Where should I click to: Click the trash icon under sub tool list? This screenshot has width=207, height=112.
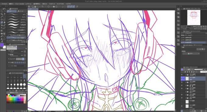(x=26, y=42)
